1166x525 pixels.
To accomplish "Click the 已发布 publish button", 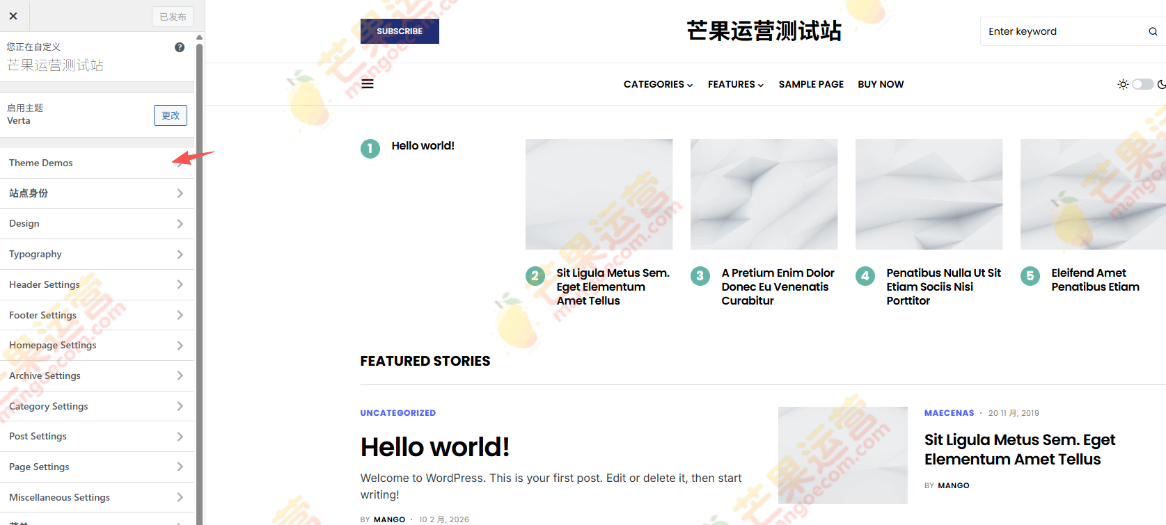I will coord(173,17).
